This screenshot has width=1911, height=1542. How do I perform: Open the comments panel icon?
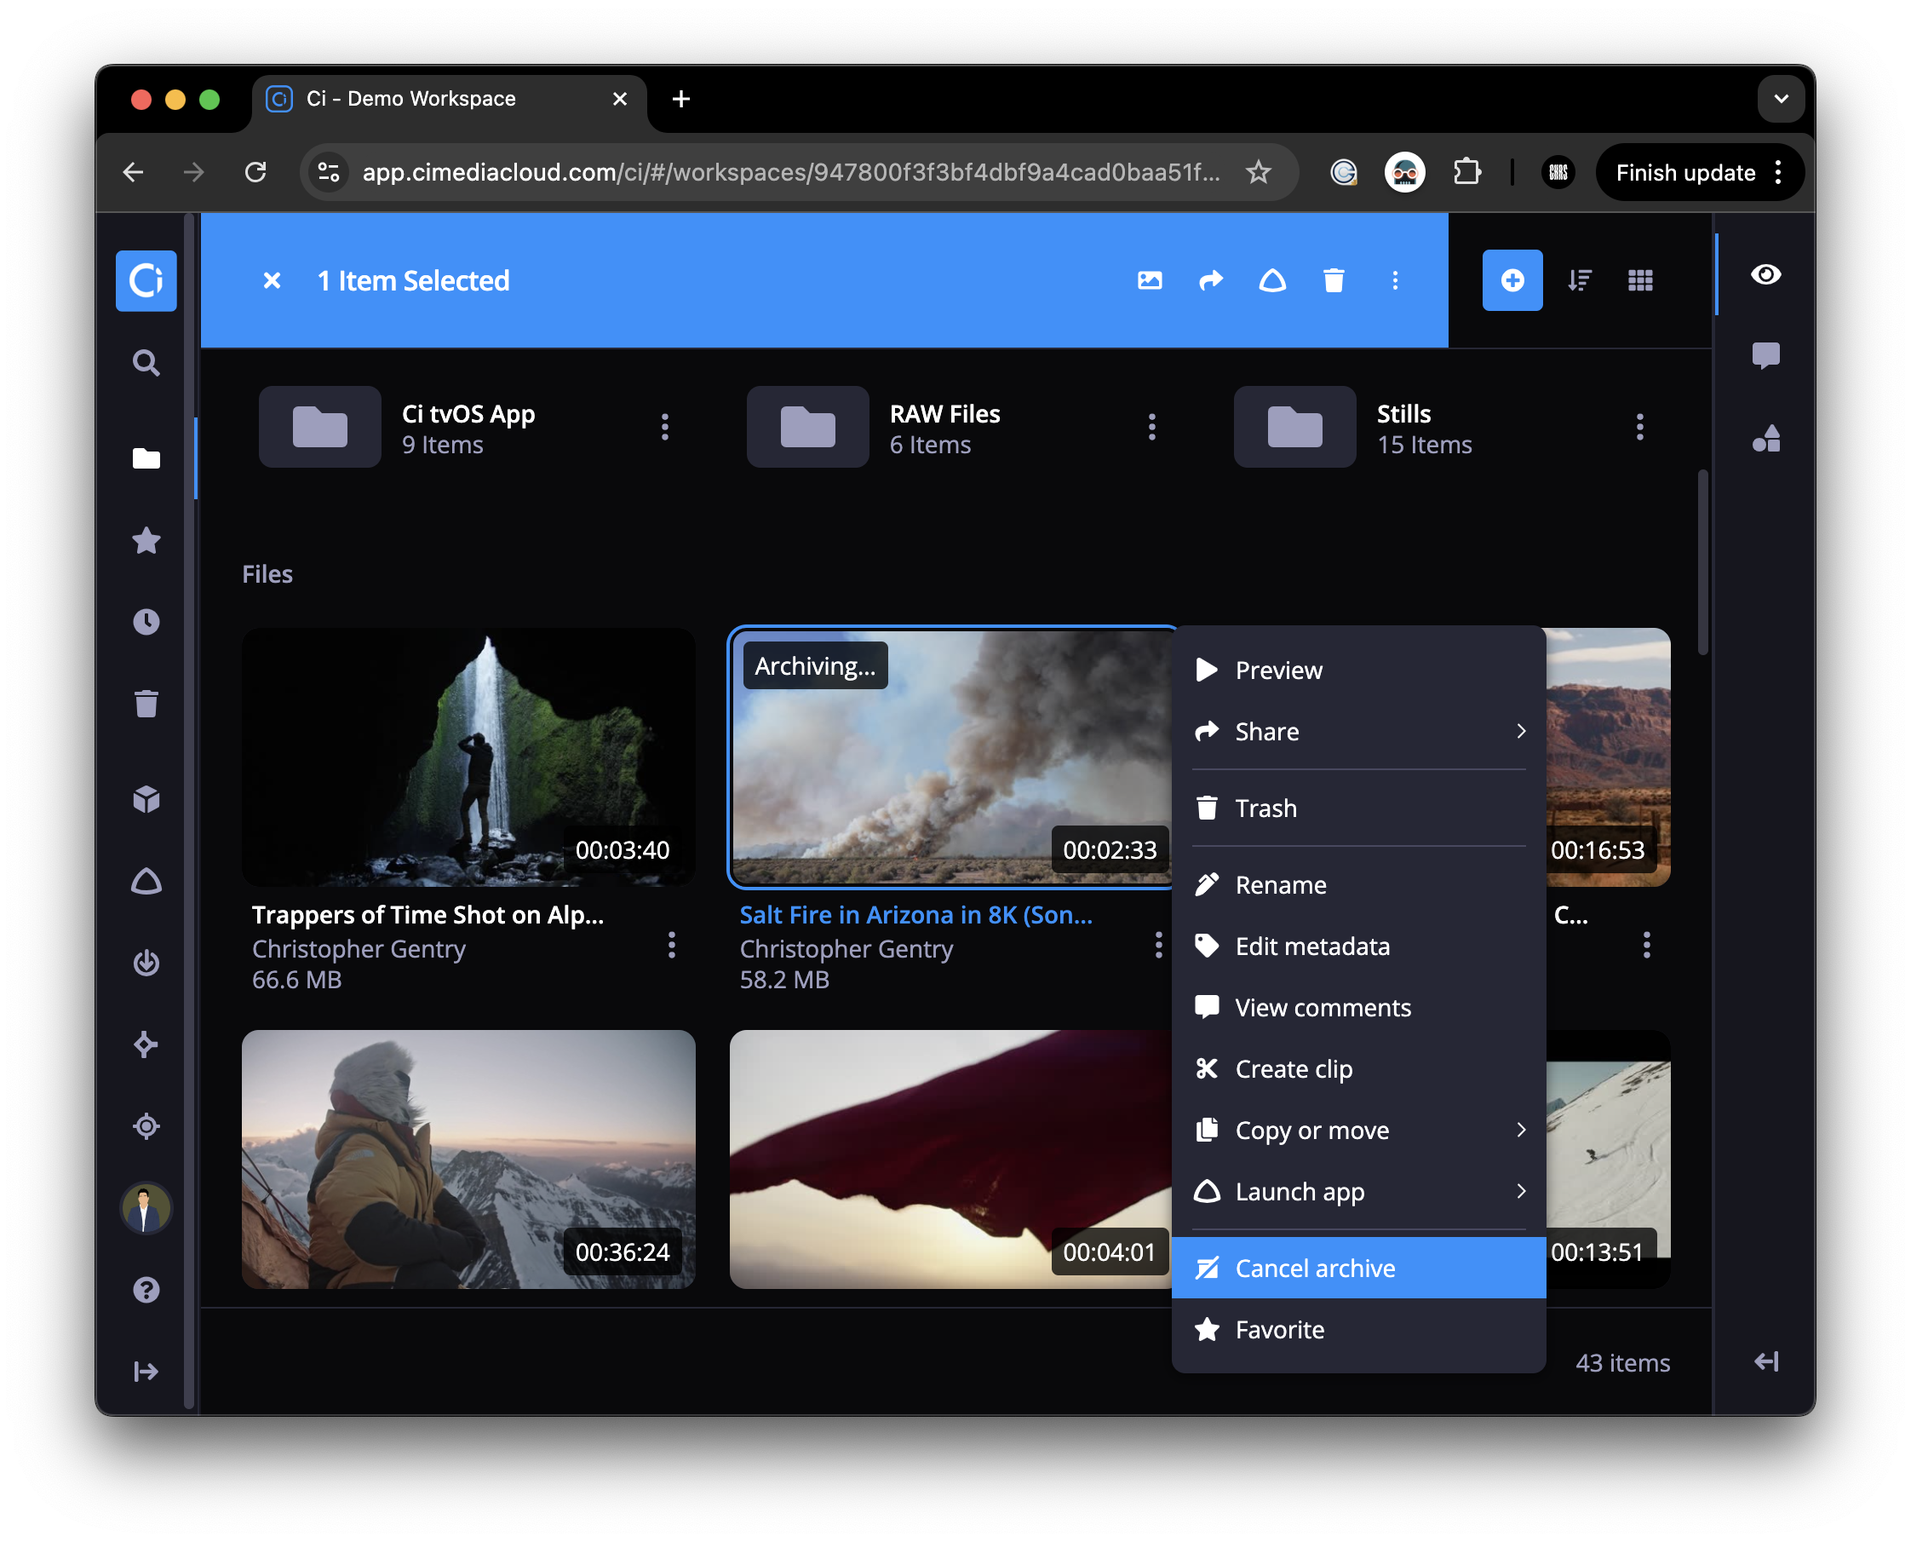1765,355
